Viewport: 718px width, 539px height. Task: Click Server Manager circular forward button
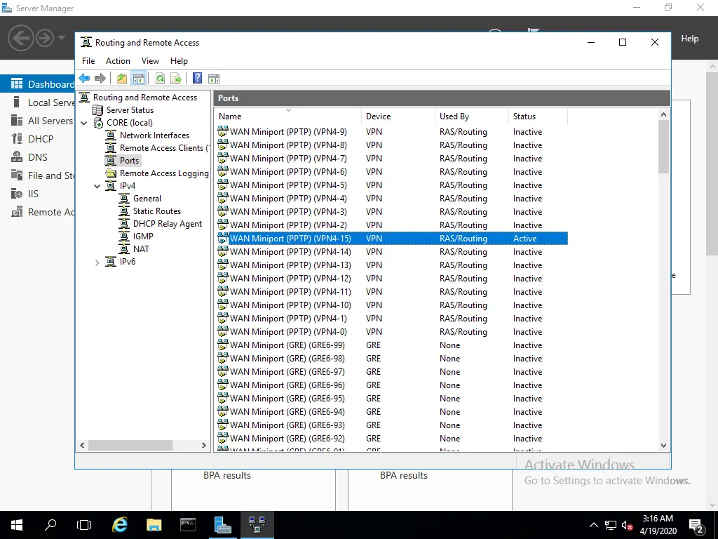coord(45,38)
